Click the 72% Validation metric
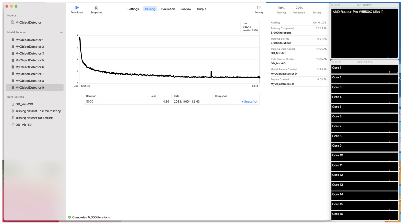404x224 pixels. click(x=299, y=10)
